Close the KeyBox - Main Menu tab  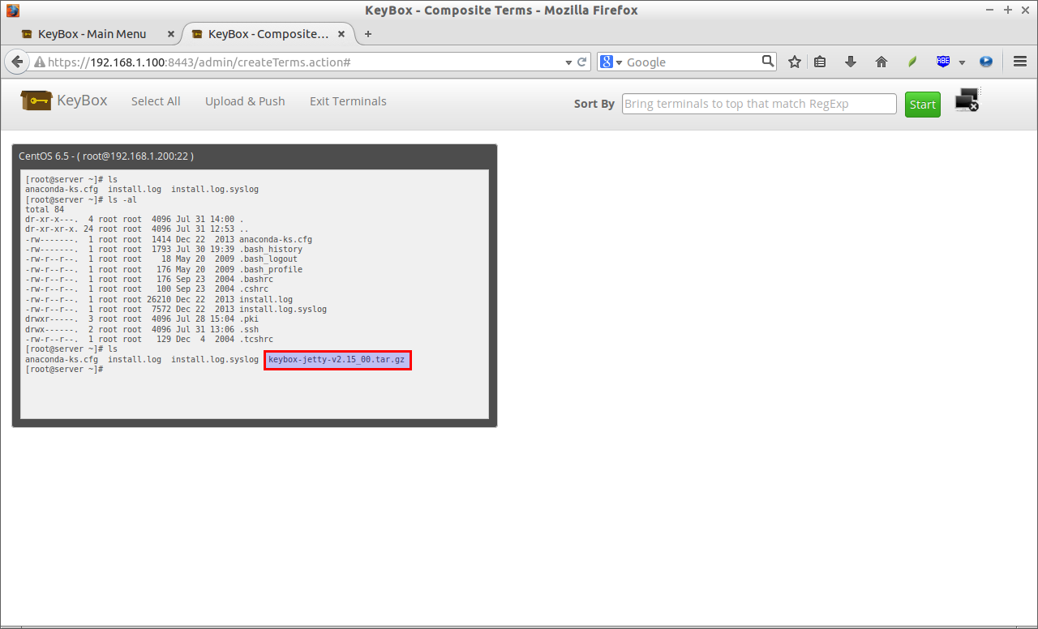(x=170, y=34)
